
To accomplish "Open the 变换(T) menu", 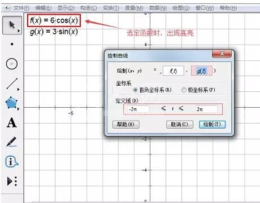I will pyautogui.click(x=111, y=8).
